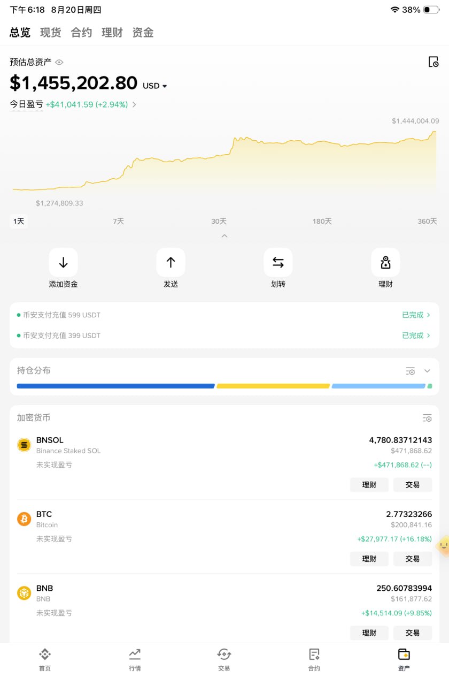Open the 币安支付充值 399 USDT record

pos(224,336)
